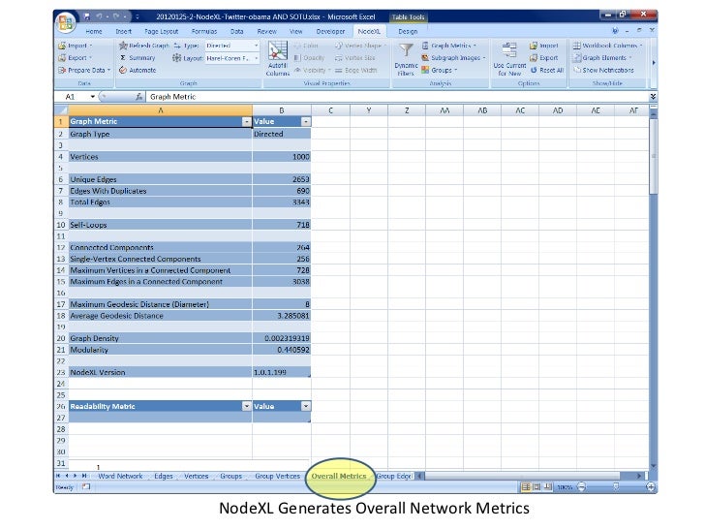The height and width of the screenshot is (529, 705).
Task: Click the zoom slider handle
Action: point(616,486)
